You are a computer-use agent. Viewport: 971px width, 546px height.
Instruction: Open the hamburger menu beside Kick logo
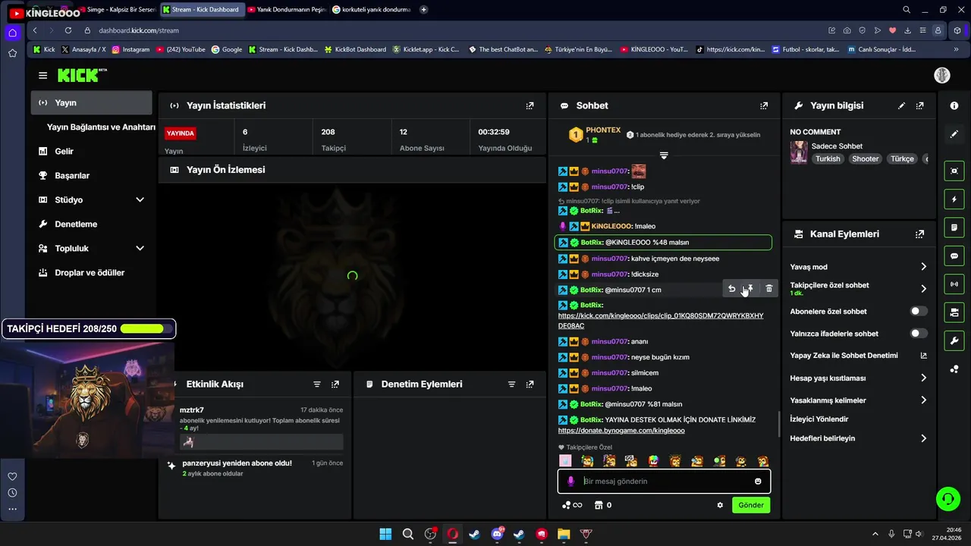point(42,75)
